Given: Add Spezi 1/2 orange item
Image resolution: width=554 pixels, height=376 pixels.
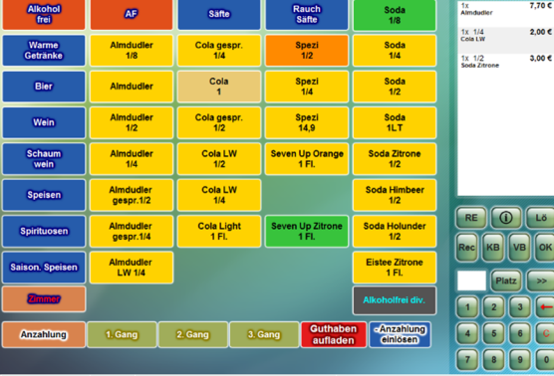Looking at the screenshot, I should point(307,51).
